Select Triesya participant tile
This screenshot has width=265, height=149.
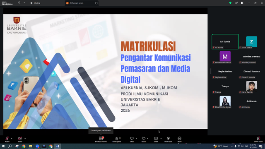(225, 87)
